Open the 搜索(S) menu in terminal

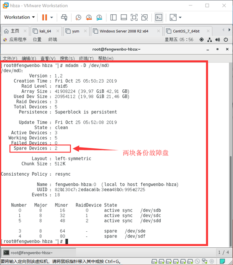click(67, 59)
